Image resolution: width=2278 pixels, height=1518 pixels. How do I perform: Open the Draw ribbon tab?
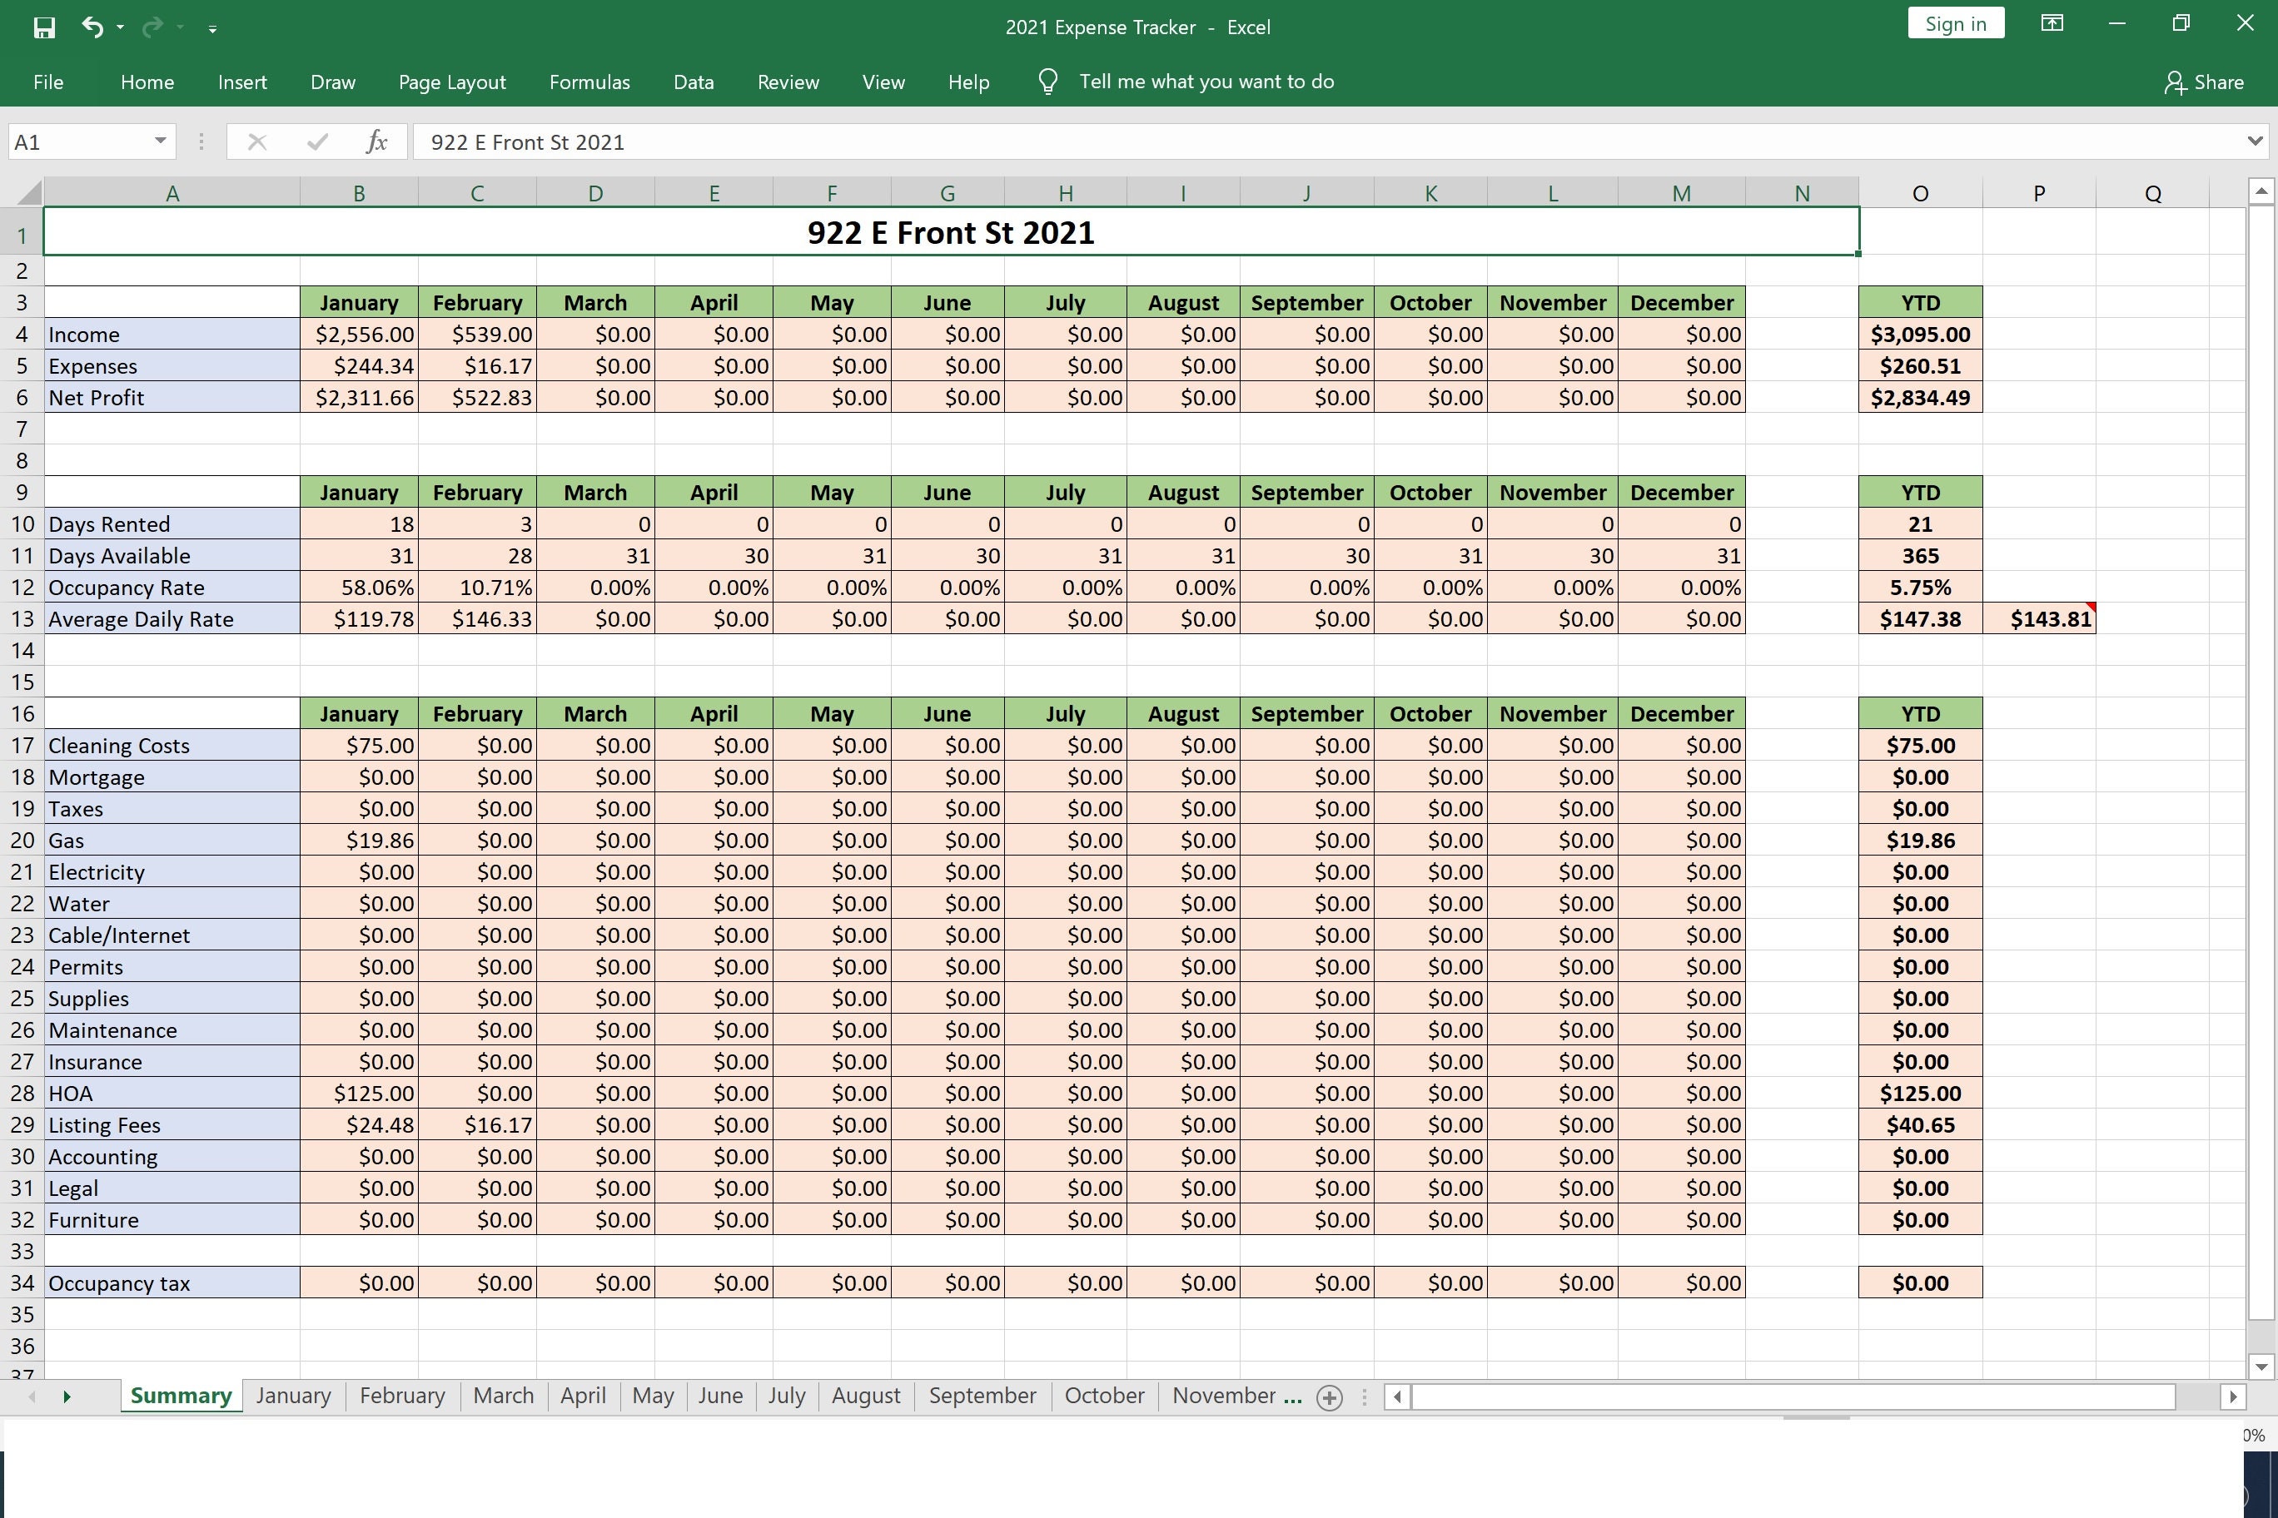(332, 82)
